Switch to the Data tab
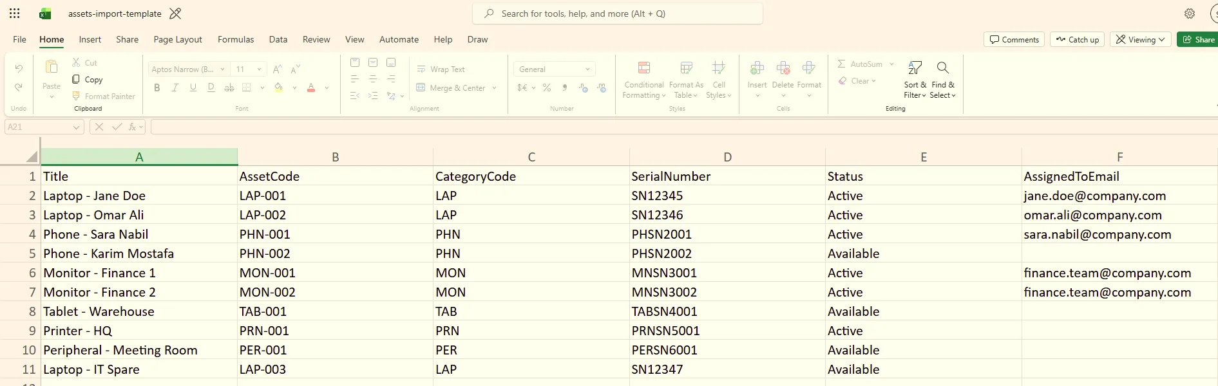The height and width of the screenshot is (386, 1218). click(x=278, y=39)
